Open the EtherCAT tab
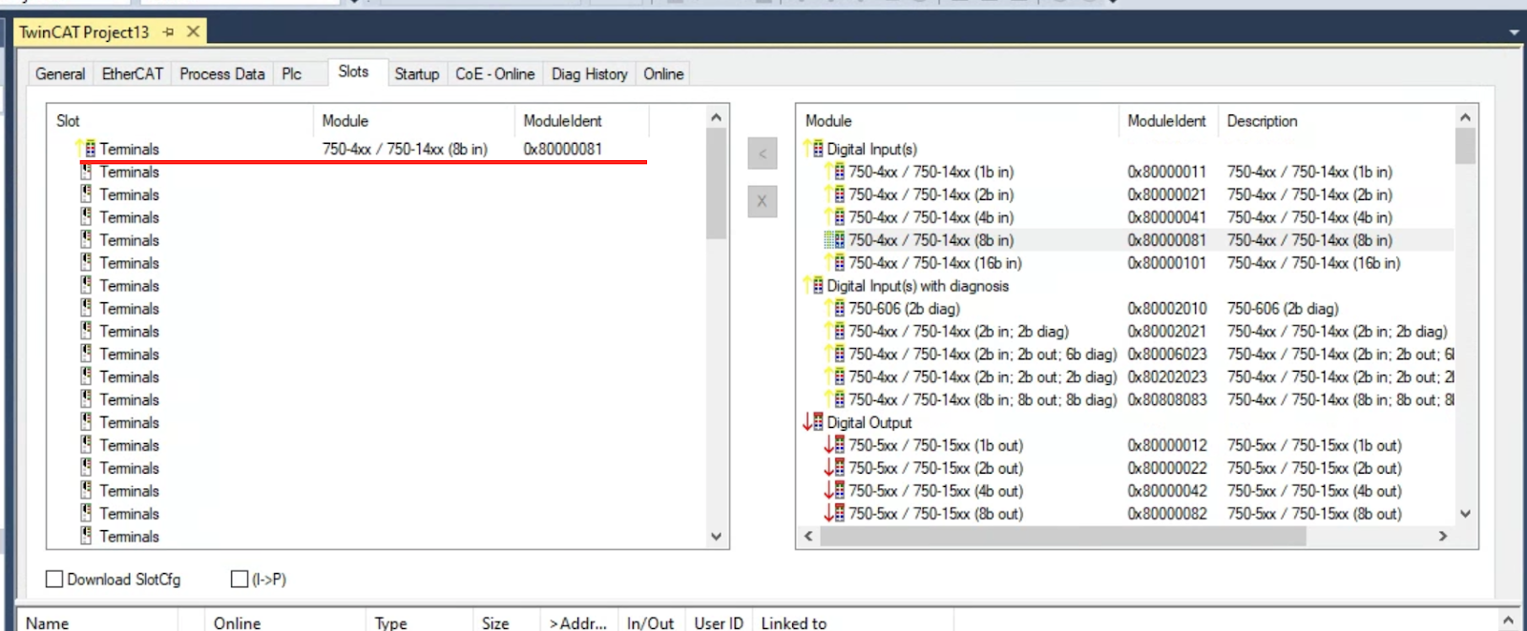1527x631 pixels. pyautogui.click(x=133, y=74)
